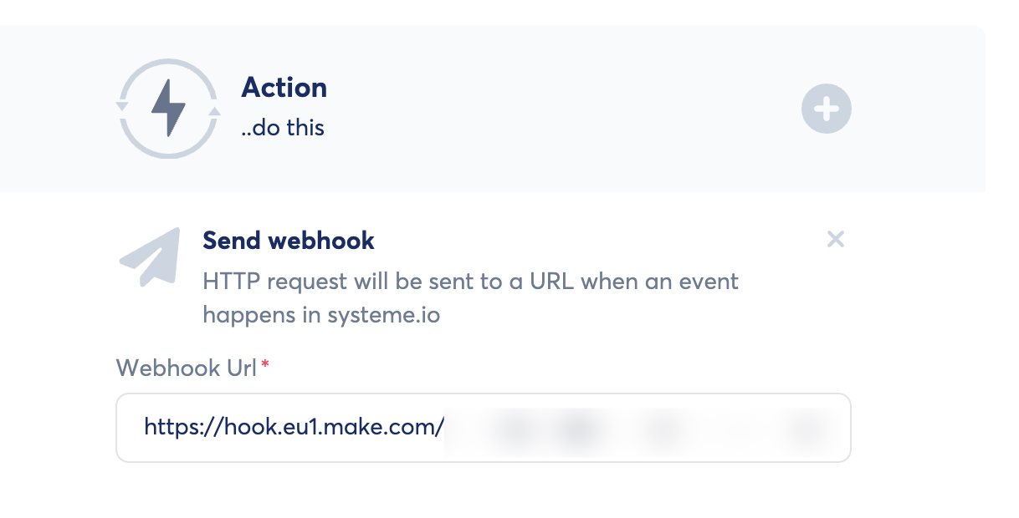1019x518 pixels.
Task: Click the lightning bolt Action icon
Action: coord(167,109)
